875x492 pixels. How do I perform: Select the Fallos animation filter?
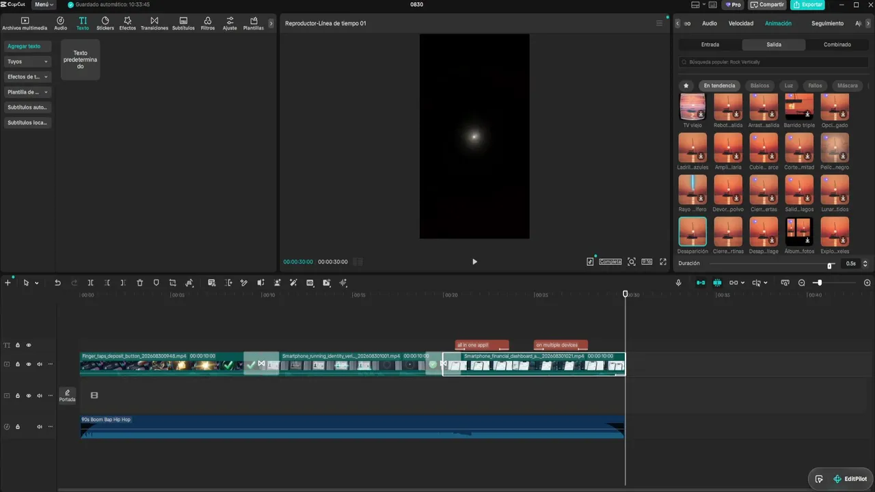tap(815, 85)
